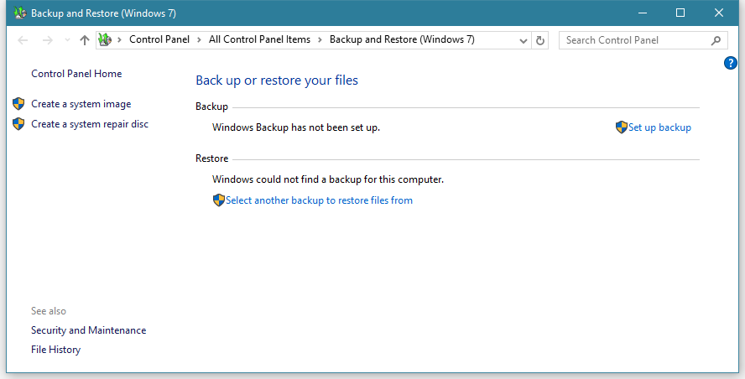Viewport: 745px width, 379px height.
Task: Expand chevron after Control Panel breadcrumb
Action: tap(199, 40)
